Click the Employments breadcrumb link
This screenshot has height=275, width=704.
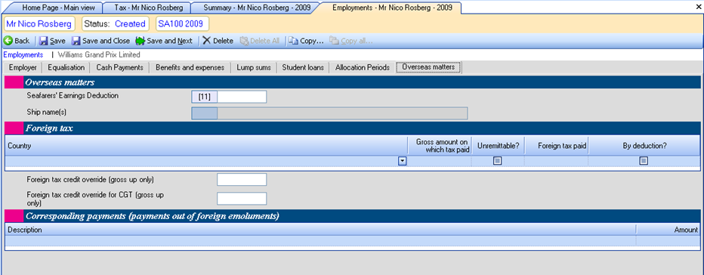23,55
